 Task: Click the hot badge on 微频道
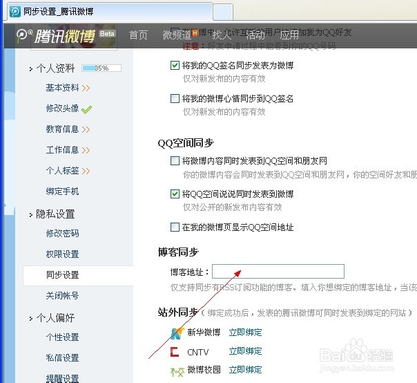(195, 32)
